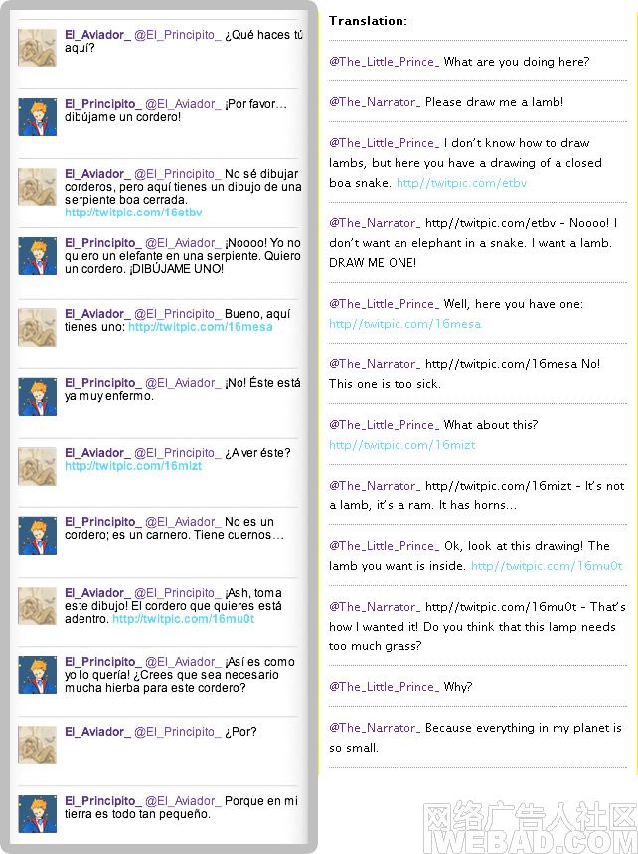Open translated twitpic.com/etbv link after "boa snake"
Image resolution: width=638 pixels, height=854 pixels.
(461, 183)
